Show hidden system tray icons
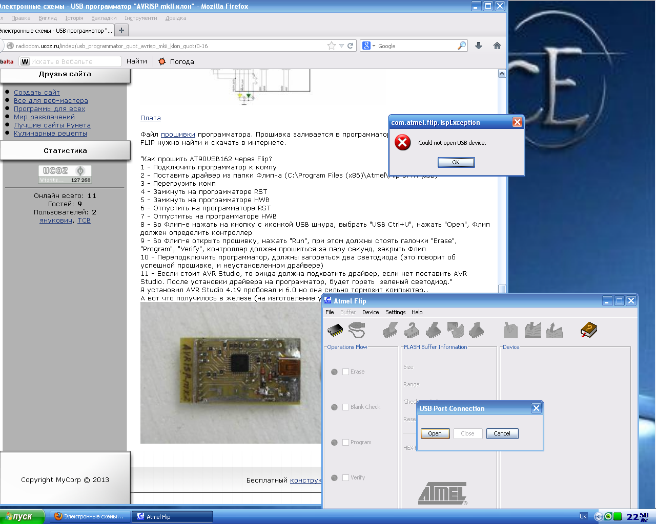The height and width of the screenshot is (524, 656). [598, 516]
